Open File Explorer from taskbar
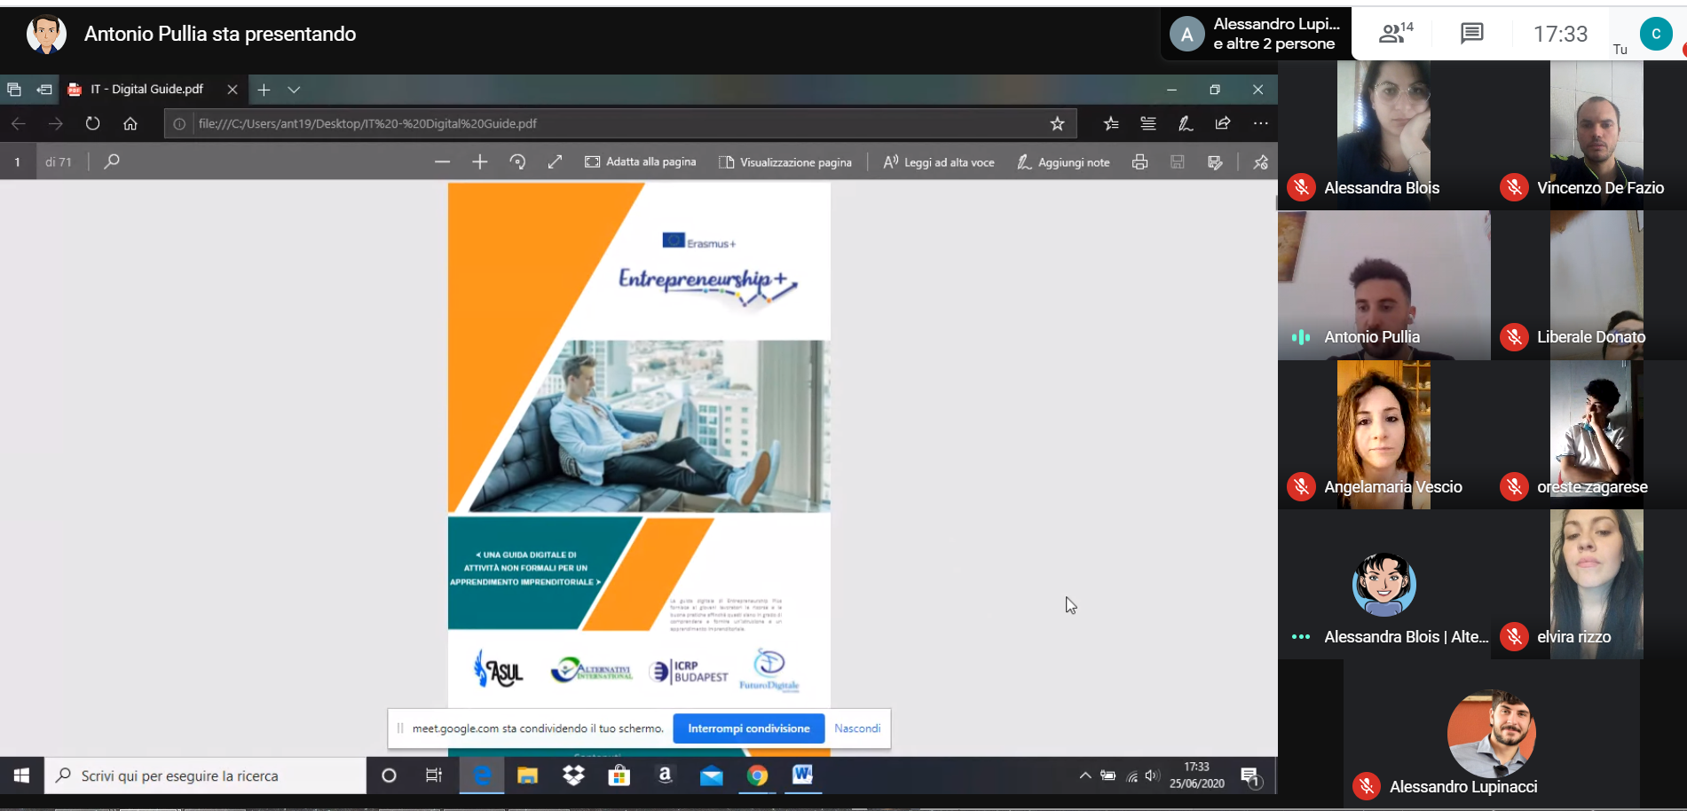The width and height of the screenshot is (1687, 811). [528, 776]
